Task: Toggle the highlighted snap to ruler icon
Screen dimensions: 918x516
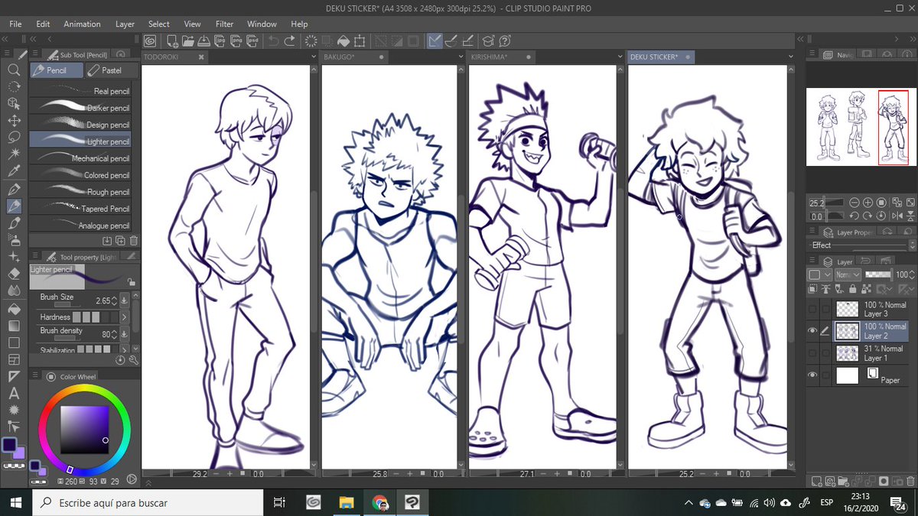Action: click(434, 41)
